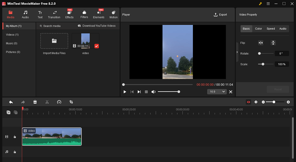Adjust the Rotate slider
The height and width of the screenshot is (162, 296).
pyautogui.click(x=266, y=54)
